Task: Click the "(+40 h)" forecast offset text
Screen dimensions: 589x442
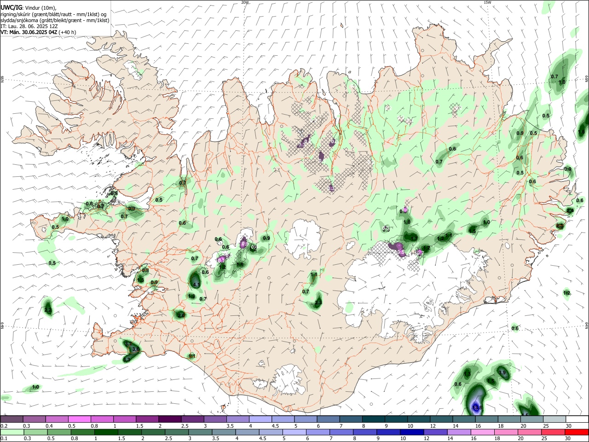Action: pos(67,32)
